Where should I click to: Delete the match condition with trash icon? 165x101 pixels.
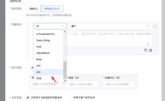pos(156,26)
